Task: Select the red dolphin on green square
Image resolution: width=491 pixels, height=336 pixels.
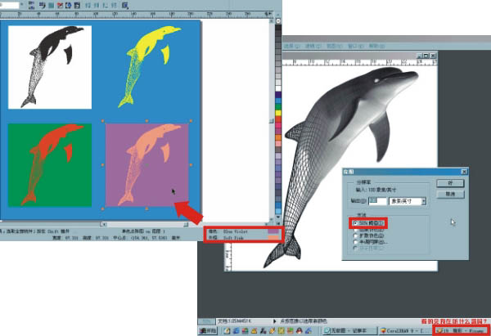Action: [x=50, y=165]
